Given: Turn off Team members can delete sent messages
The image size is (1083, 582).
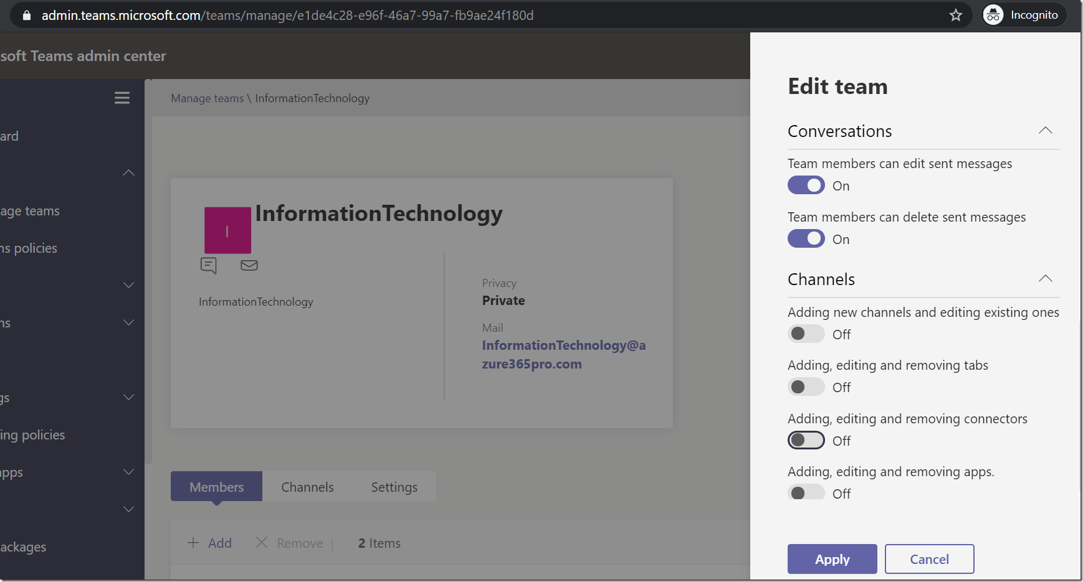Looking at the screenshot, I should [x=806, y=239].
